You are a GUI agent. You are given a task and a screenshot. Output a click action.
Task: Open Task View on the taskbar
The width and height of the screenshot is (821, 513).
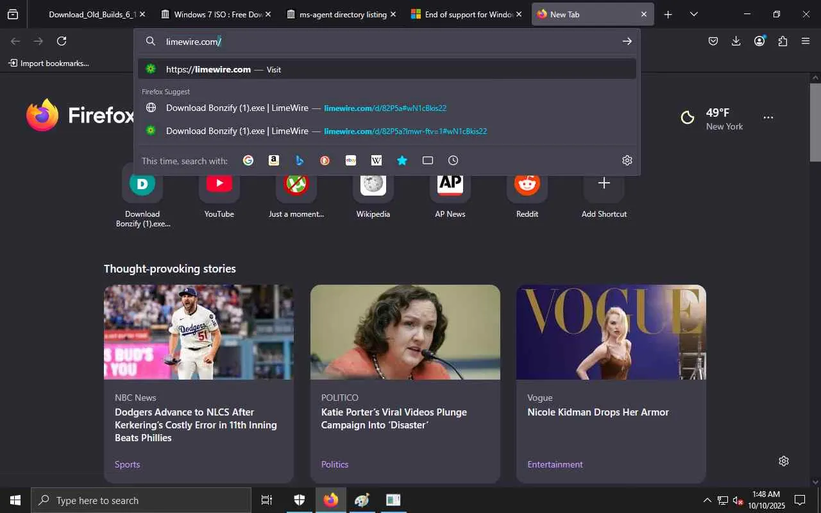click(267, 500)
